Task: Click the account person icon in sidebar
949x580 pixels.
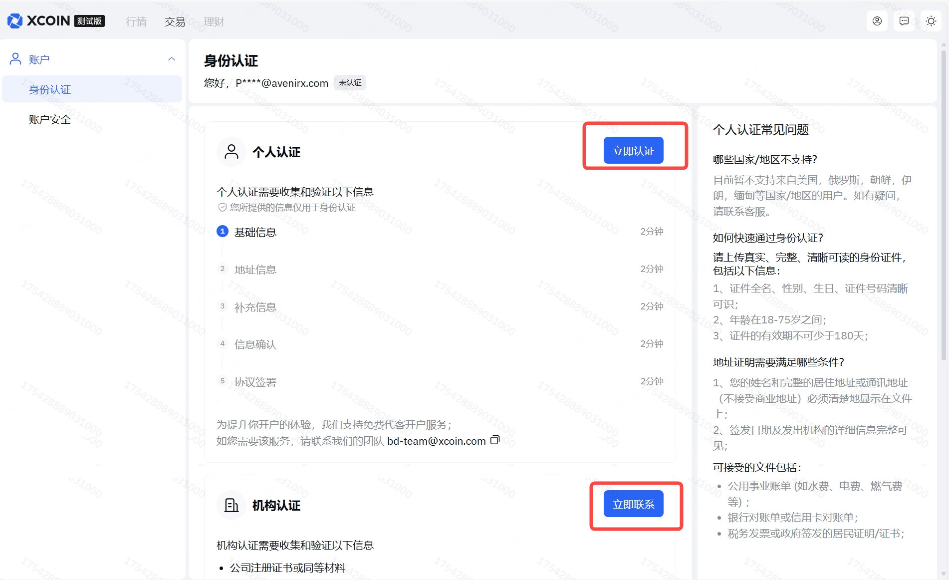Action: pos(15,59)
